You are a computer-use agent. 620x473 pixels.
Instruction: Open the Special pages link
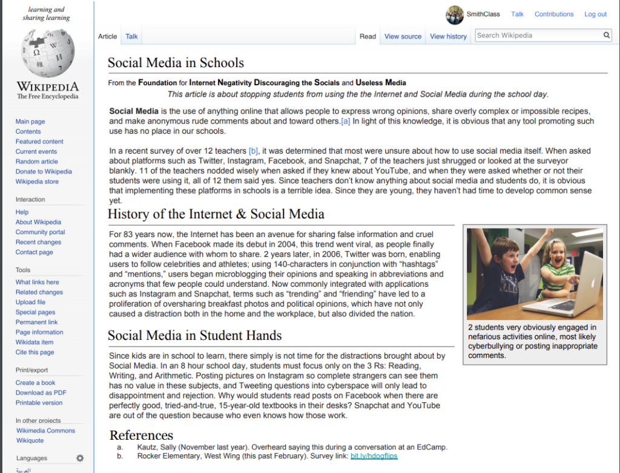36,312
